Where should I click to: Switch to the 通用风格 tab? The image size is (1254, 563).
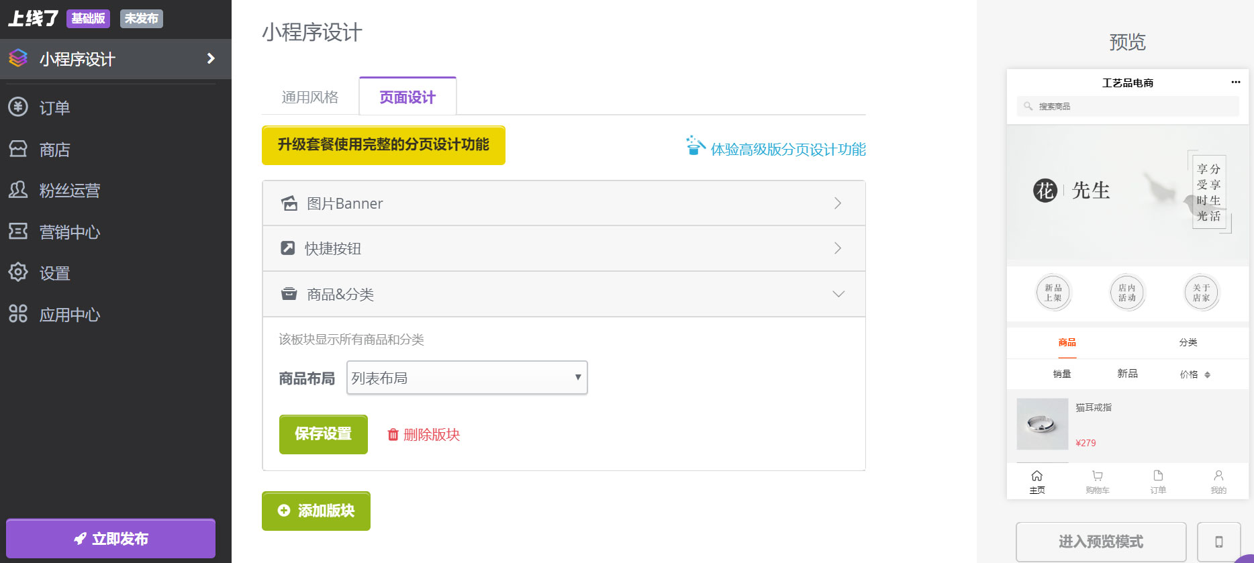pyautogui.click(x=309, y=97)
